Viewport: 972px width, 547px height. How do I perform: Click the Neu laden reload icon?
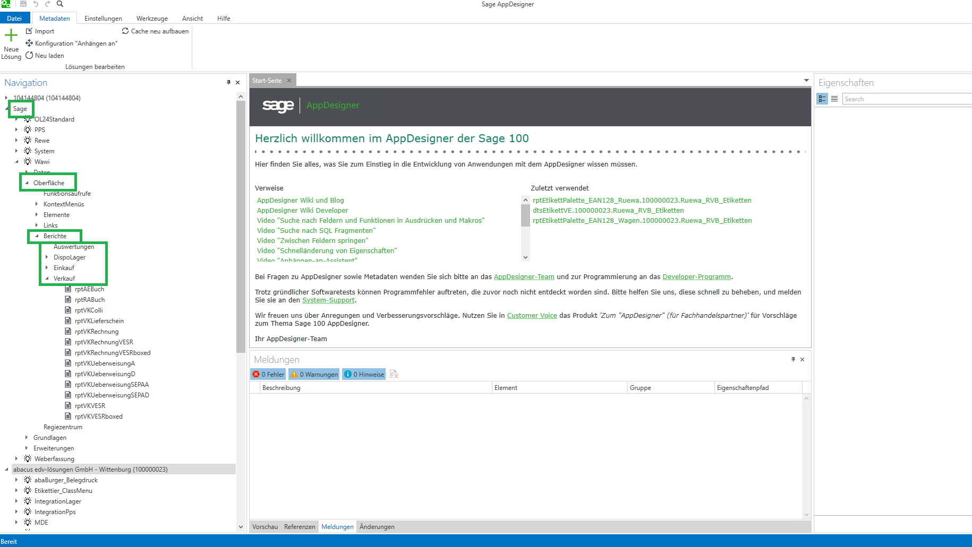(29, 55)
